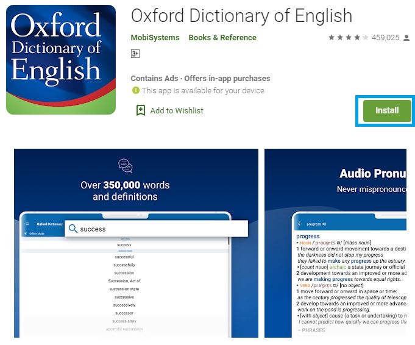
Task: Click the green Install button
Action: pos(387,111)
